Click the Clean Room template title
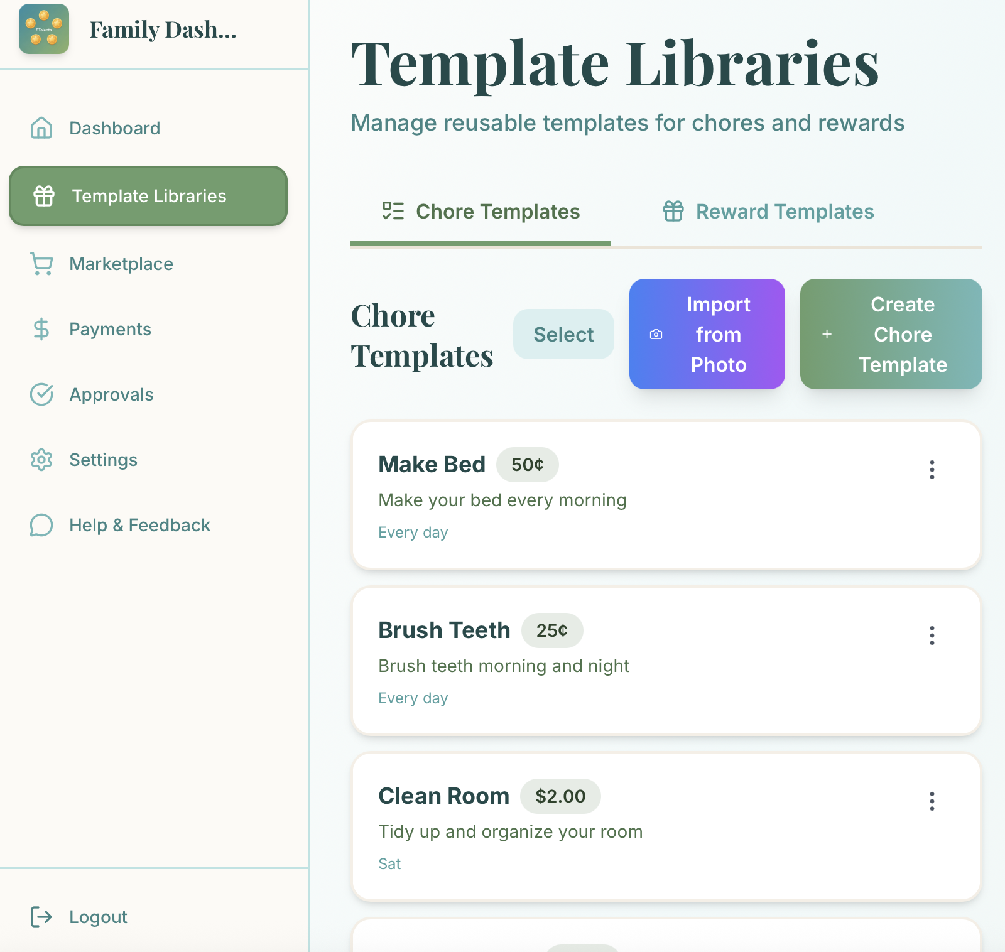 coord(444,796)
